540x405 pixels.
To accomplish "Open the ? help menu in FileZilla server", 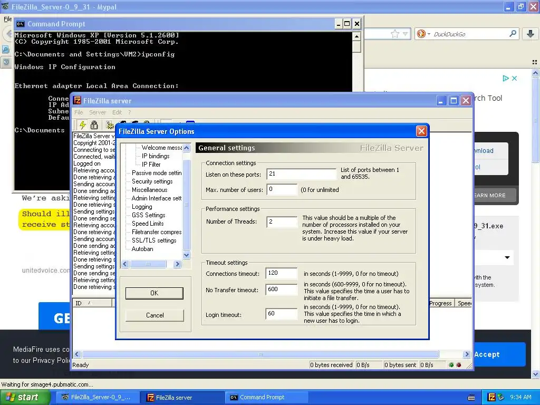I will click(x=130, y=112).
